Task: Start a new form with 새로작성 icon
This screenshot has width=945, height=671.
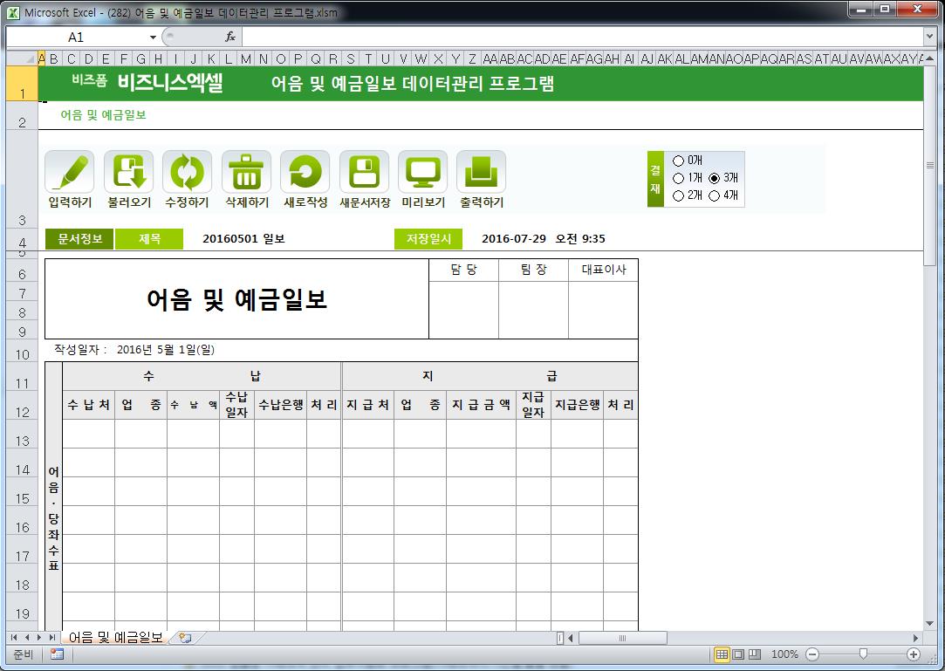Action: [305, 172]
